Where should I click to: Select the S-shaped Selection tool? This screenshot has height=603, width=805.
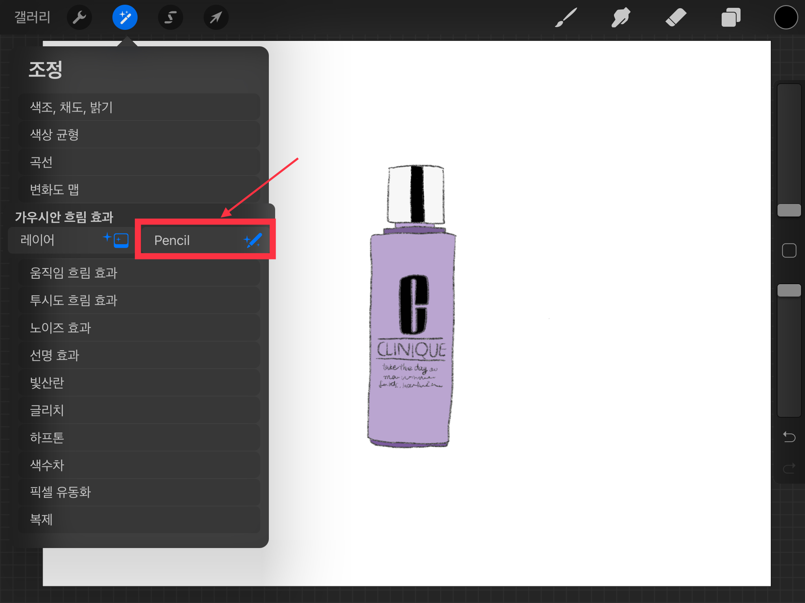pos(170,18)
